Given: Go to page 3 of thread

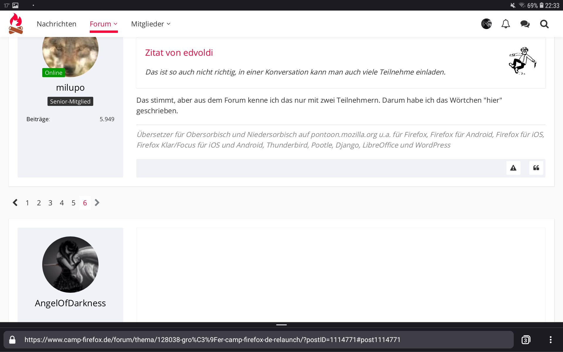Looking at the screenshot, I should (50, 203).
